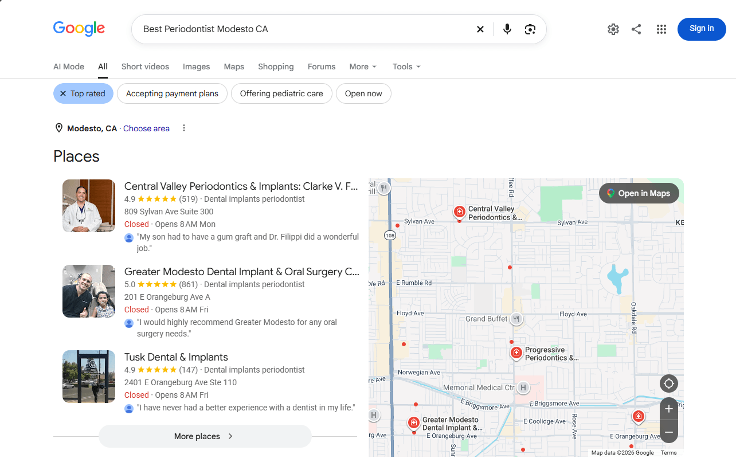Click Greater Modesto Dental photo thumbnail
Image resolution: width=736 pixels, height=458 pixels.
(89, 291)
